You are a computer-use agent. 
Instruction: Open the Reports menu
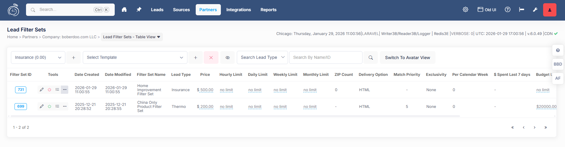click(x=268, y=10)
